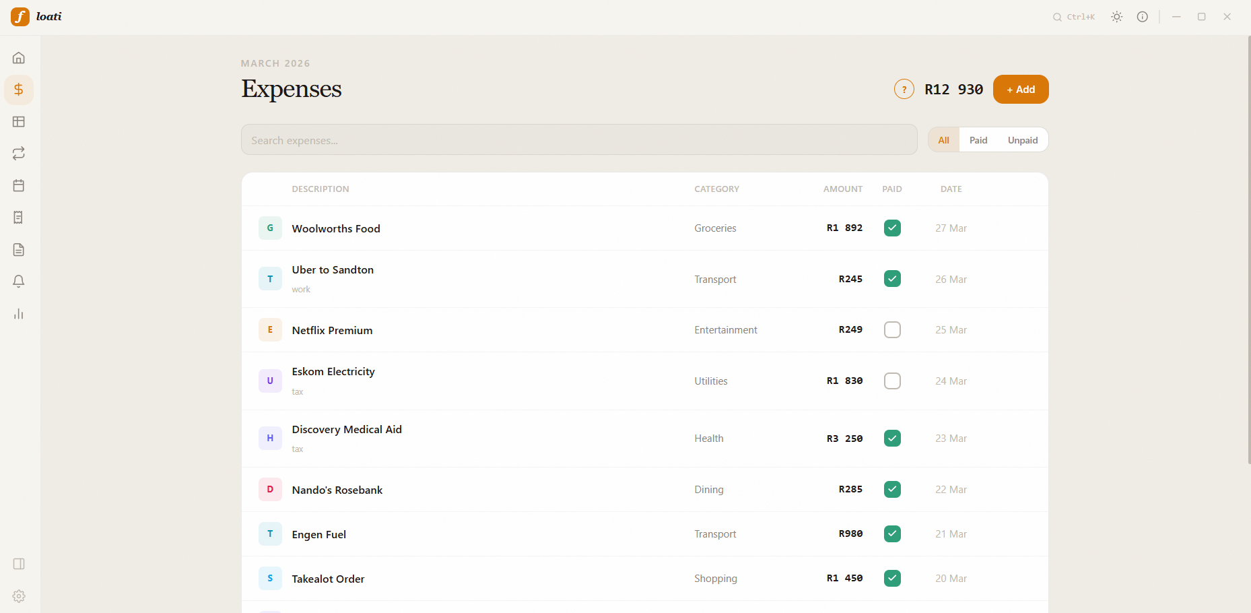The height and width of the screenshot is (613, 1251).
Task: Uncheck paid for Takealot Order
Action: 892,578
